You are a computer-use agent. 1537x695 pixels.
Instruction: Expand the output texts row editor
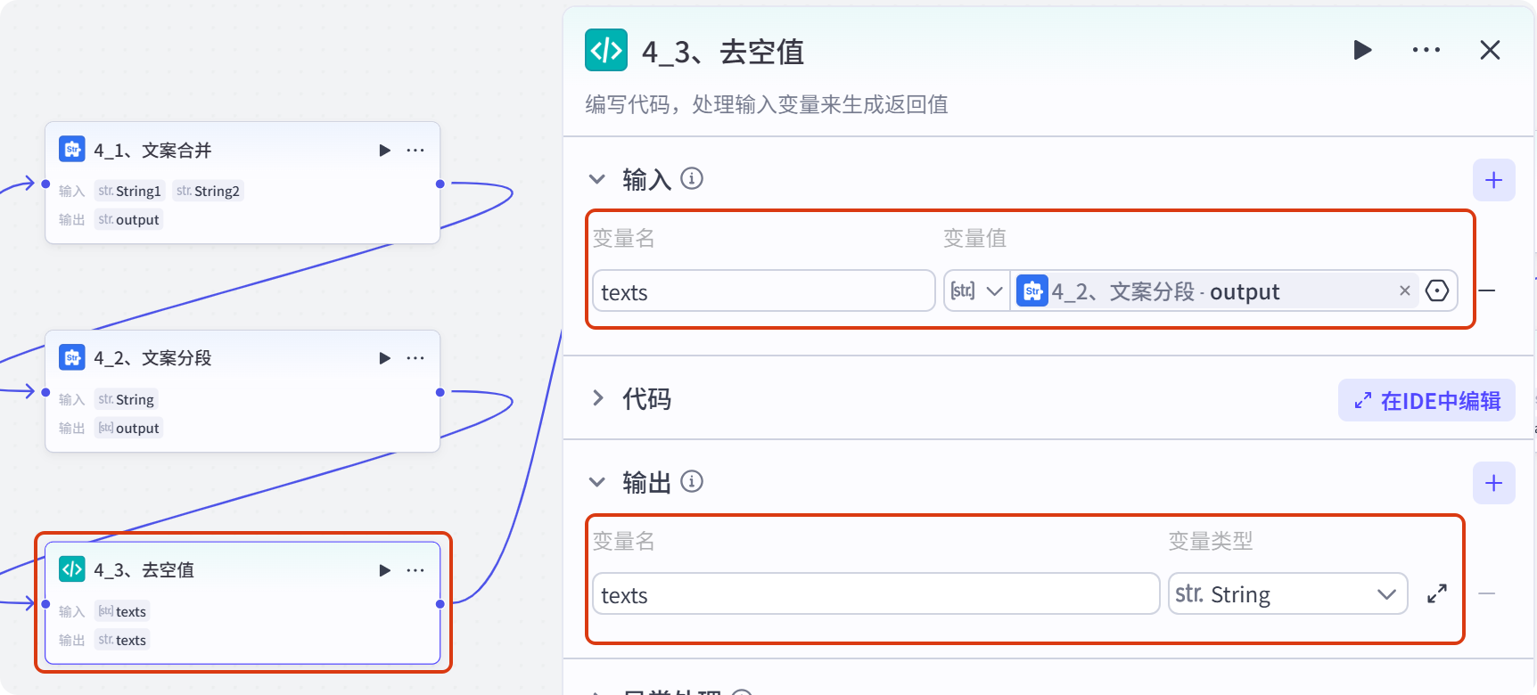1437,593
